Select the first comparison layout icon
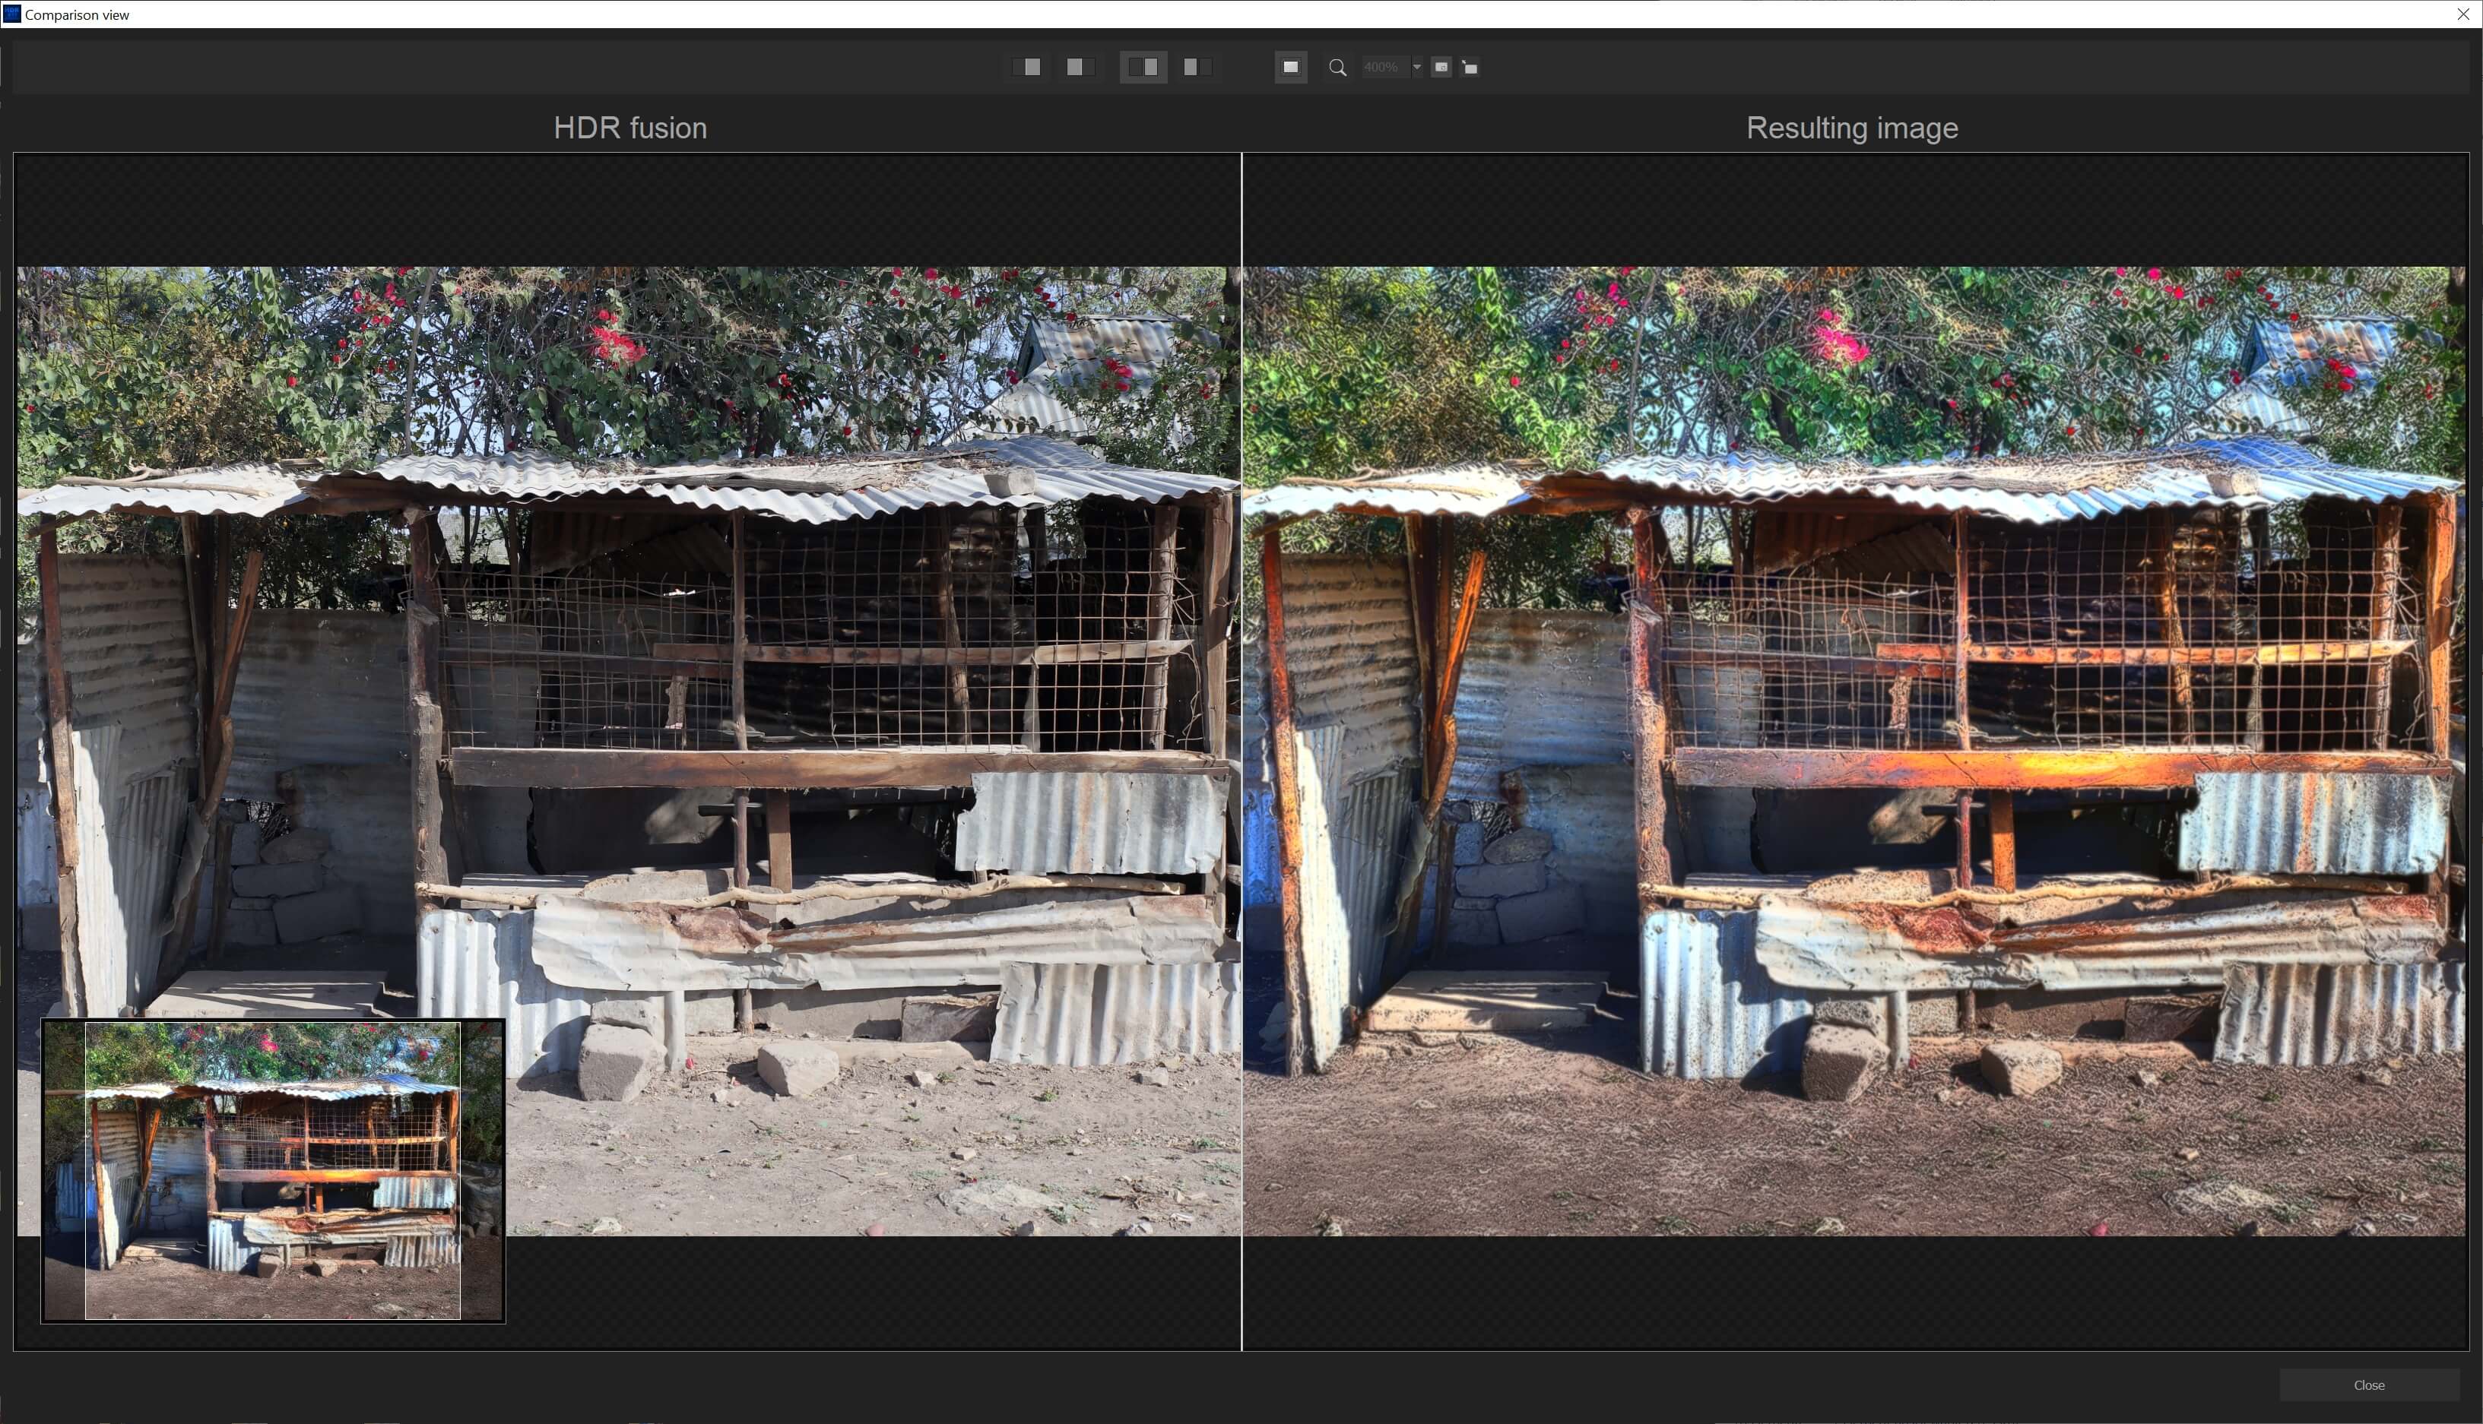 pos(1026,67)
